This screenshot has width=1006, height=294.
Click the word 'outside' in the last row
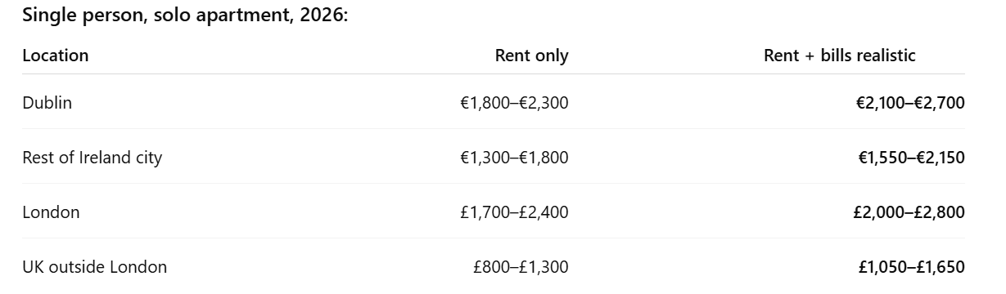(x=75, y=267)
